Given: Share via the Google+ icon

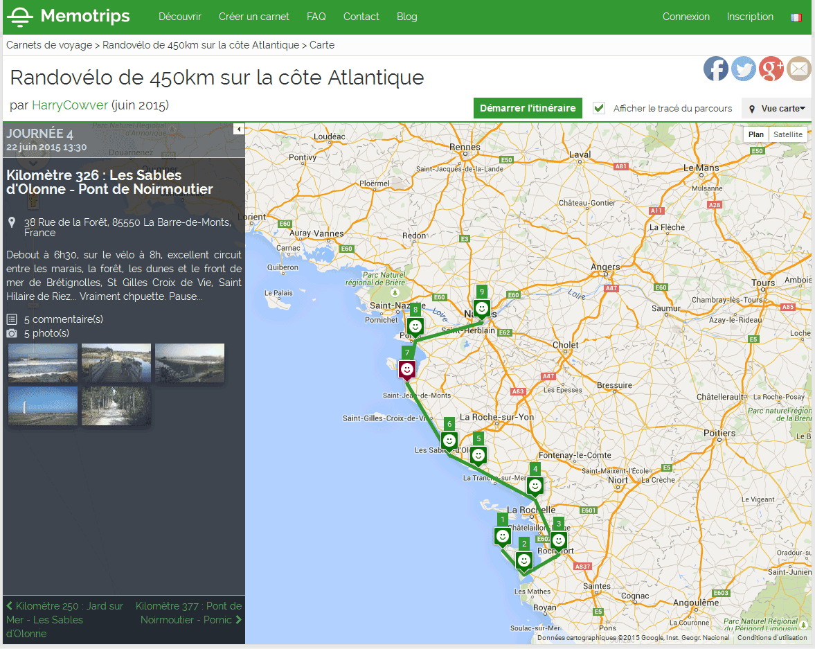Looking at the screenshot, I should pyautogui.click(x=771, y=69).
